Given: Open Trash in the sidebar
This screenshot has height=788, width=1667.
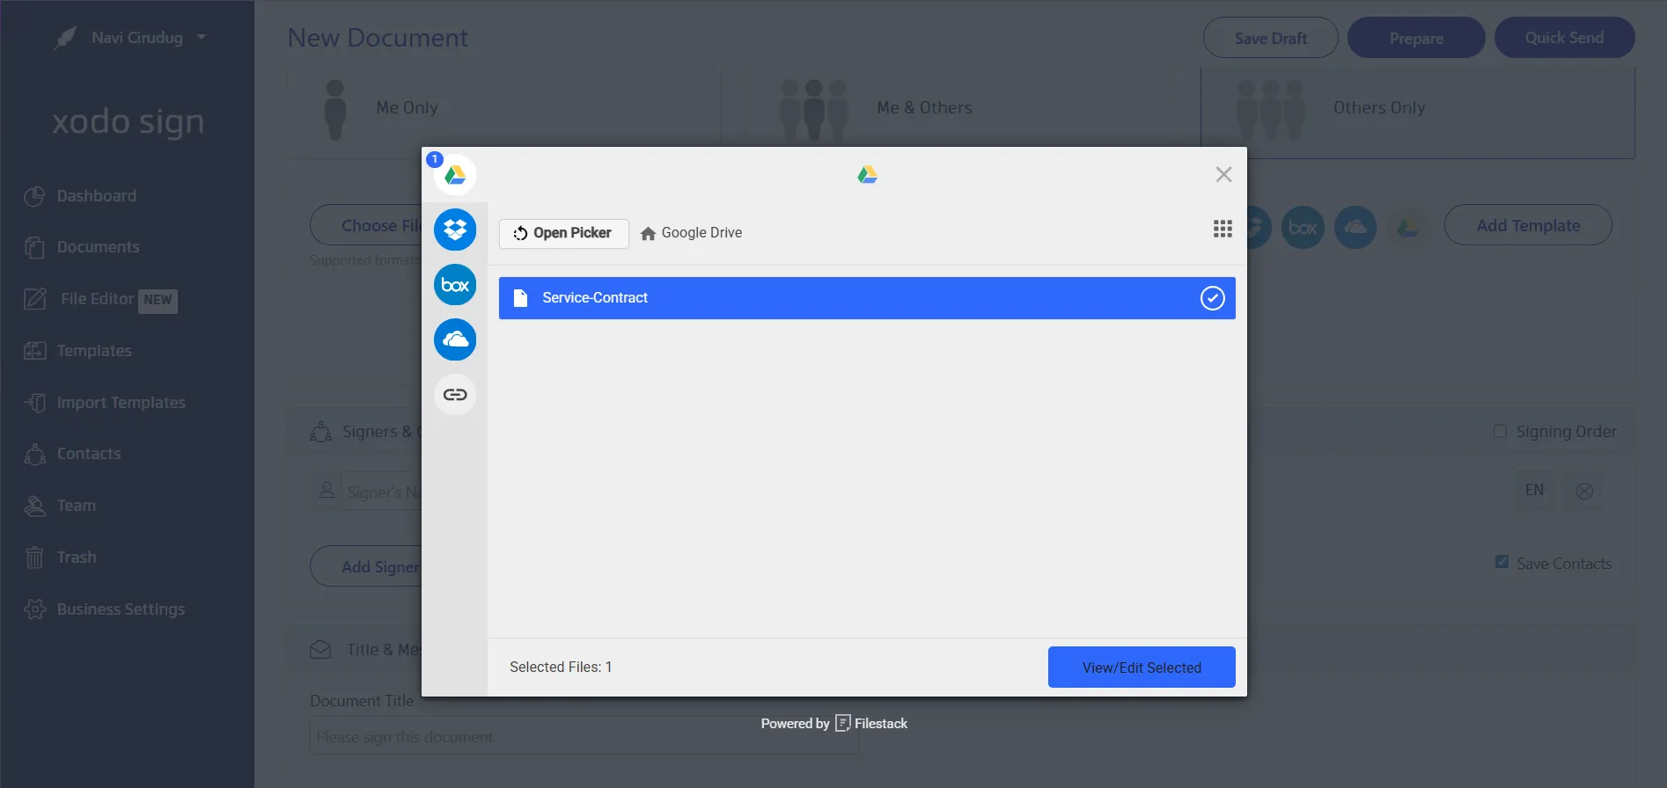Looking at the screenshot, I should click(77, 558).
